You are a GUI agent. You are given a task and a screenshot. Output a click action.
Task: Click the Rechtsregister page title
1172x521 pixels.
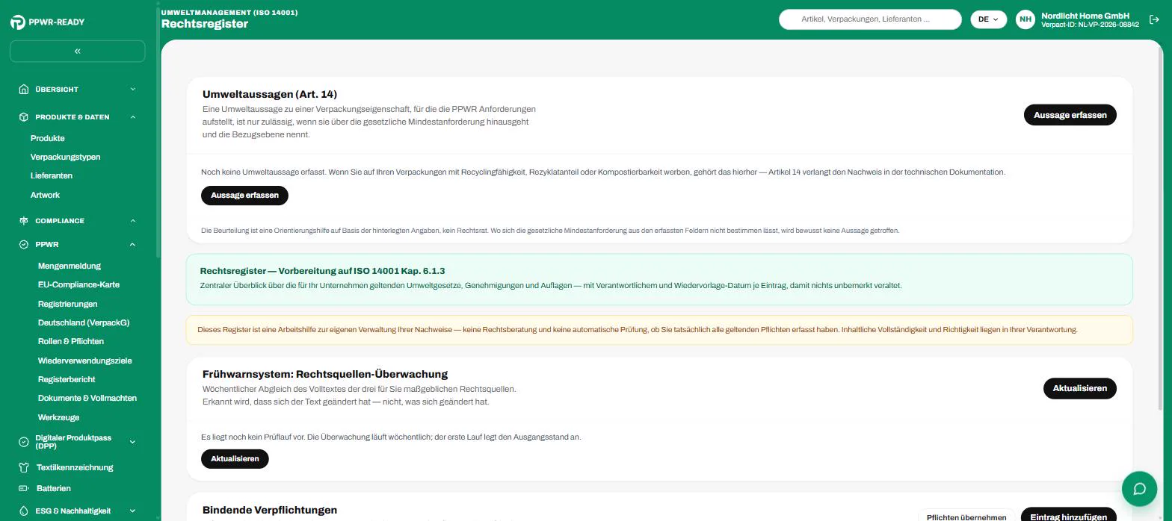click(205, 24)
